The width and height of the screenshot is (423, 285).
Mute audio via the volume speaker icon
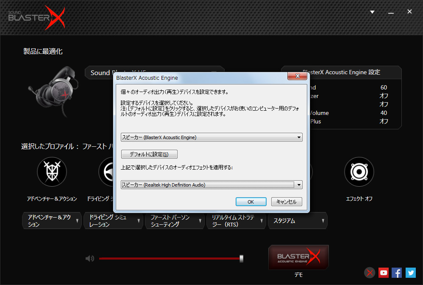coord(90,259)
